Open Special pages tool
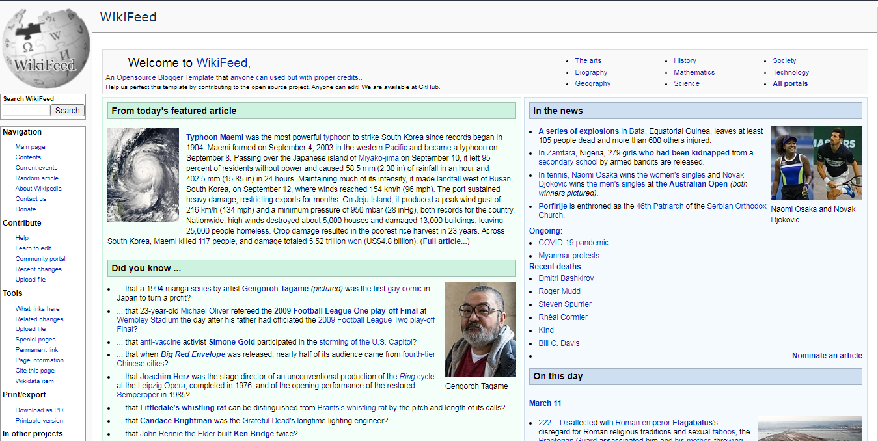 [36, 340]
